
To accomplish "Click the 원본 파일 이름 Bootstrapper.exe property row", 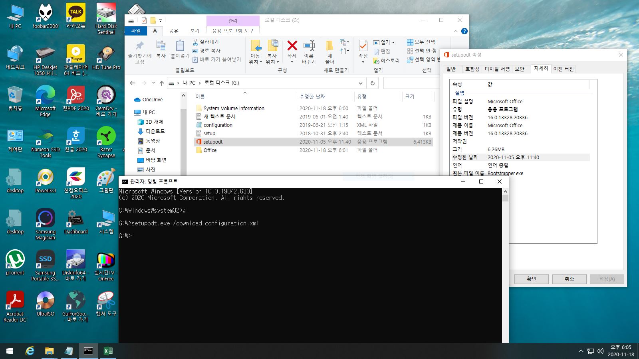I will point(521,173).
